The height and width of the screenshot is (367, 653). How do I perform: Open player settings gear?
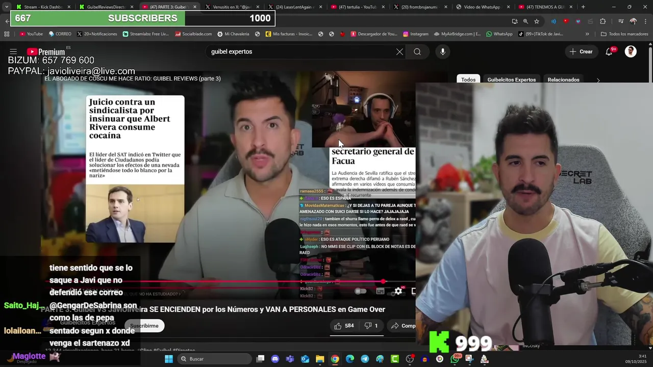[398, 291]
